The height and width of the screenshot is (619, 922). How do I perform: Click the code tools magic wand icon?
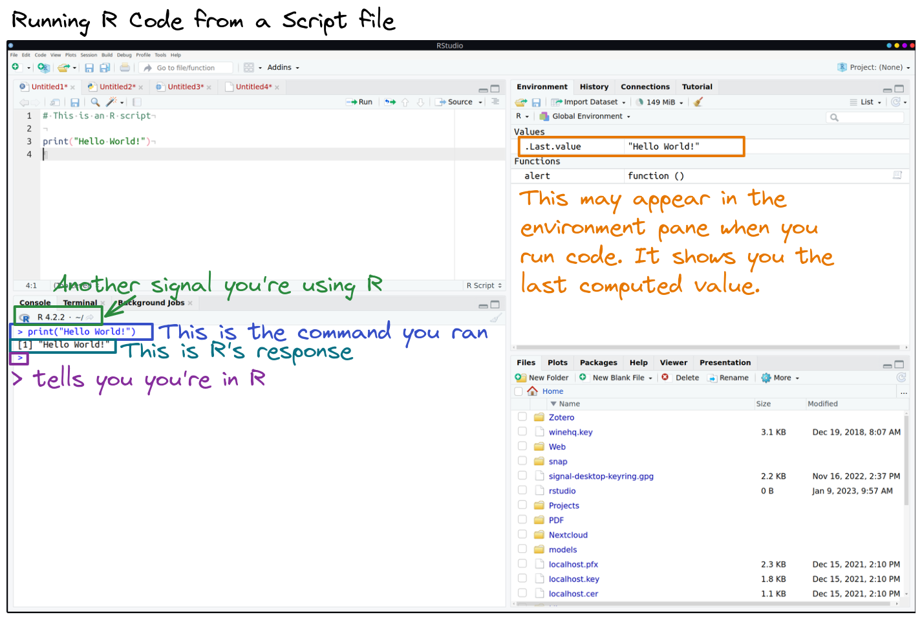[x=112, y=102]
